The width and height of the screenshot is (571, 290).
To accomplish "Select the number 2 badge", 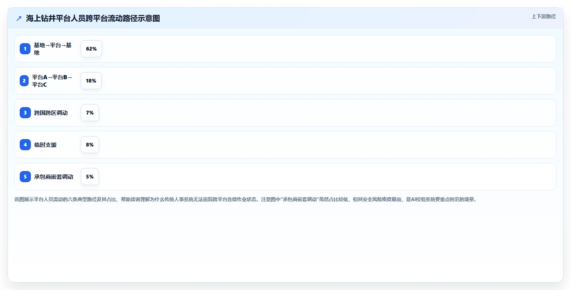I will 24,81.
